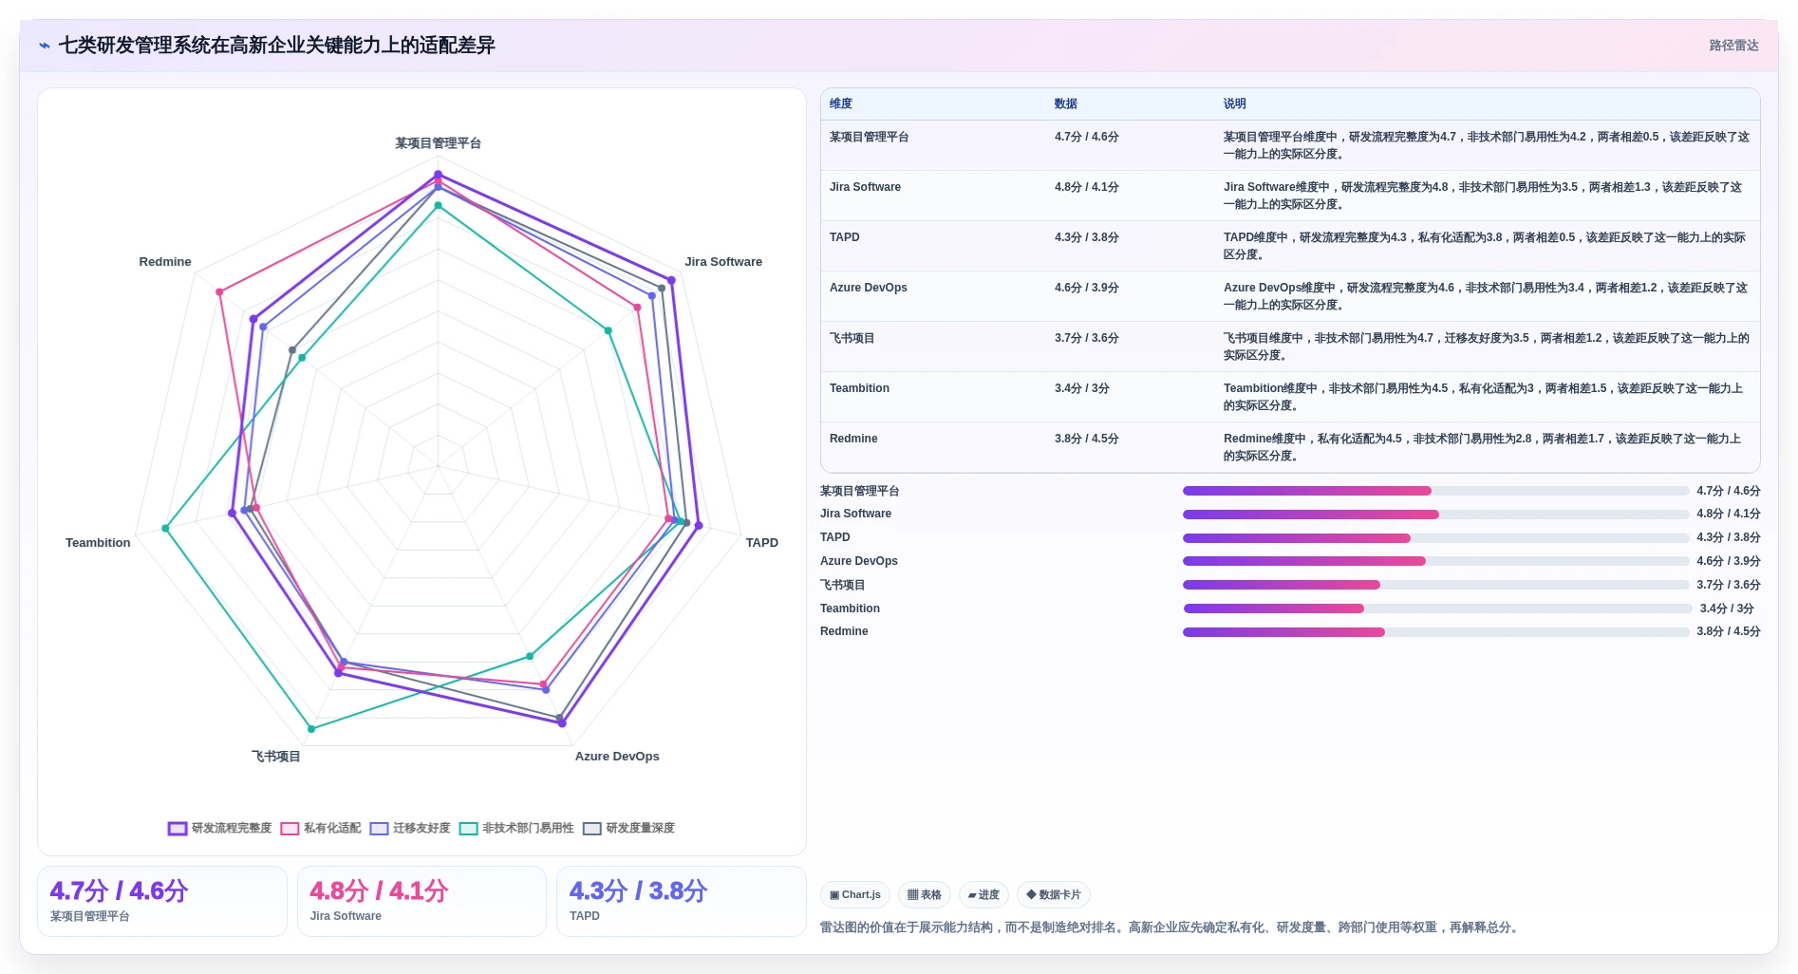Toggle the 研发度量深度 legend series
This screenshot has height=974, width=1798.
coord(628,828)
